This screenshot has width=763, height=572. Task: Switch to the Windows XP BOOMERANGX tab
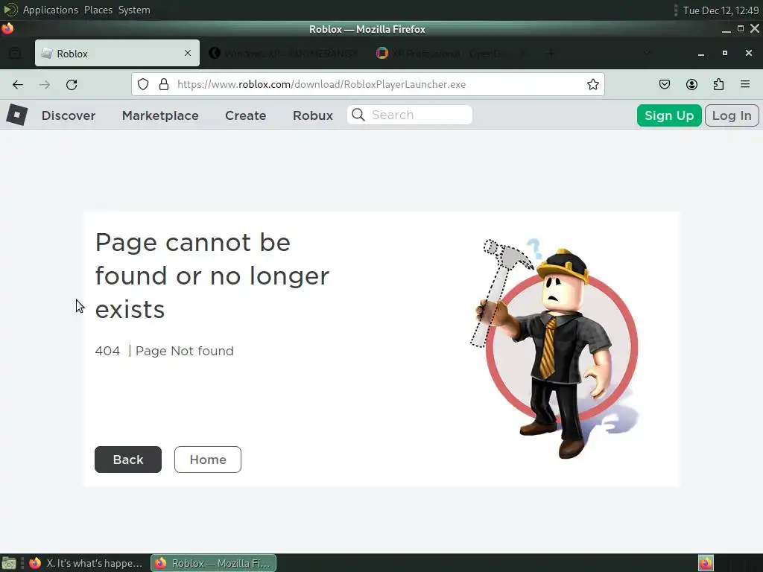pos(284,53)
